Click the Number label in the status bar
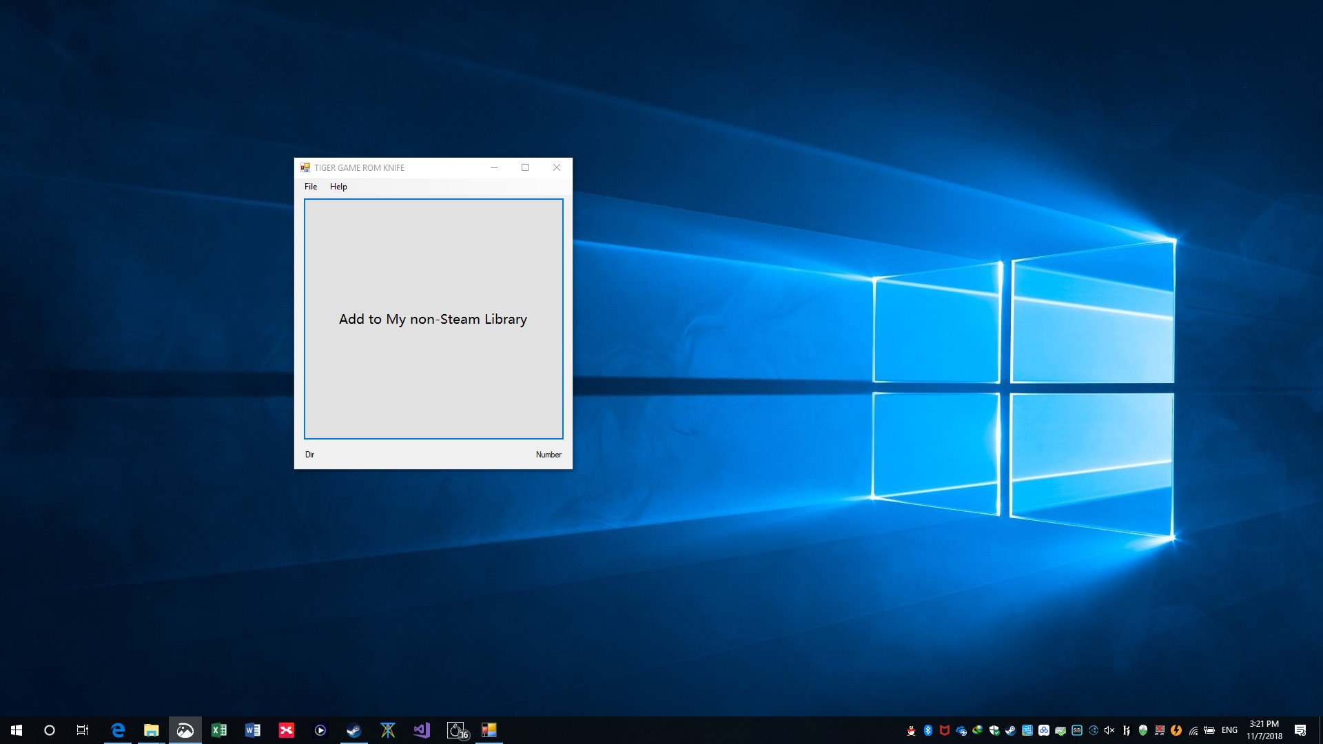The image size is (1323, 744). pos(548,455)
